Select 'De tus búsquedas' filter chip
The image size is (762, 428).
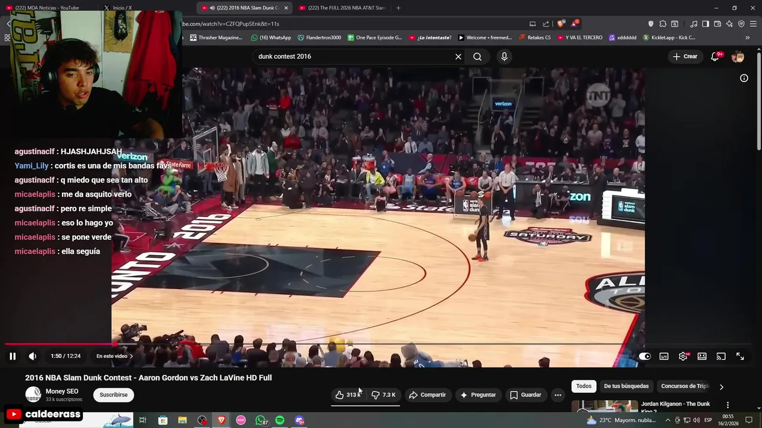pos(626,386)
